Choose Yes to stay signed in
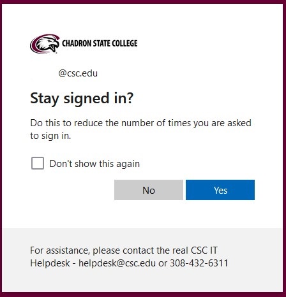 220,190
